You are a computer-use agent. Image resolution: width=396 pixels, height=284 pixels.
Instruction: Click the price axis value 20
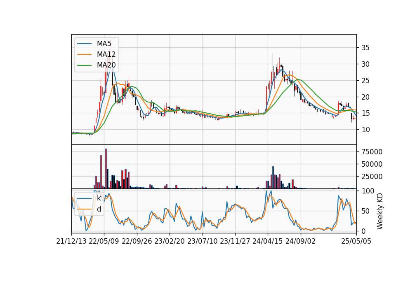tap(365, 97)
